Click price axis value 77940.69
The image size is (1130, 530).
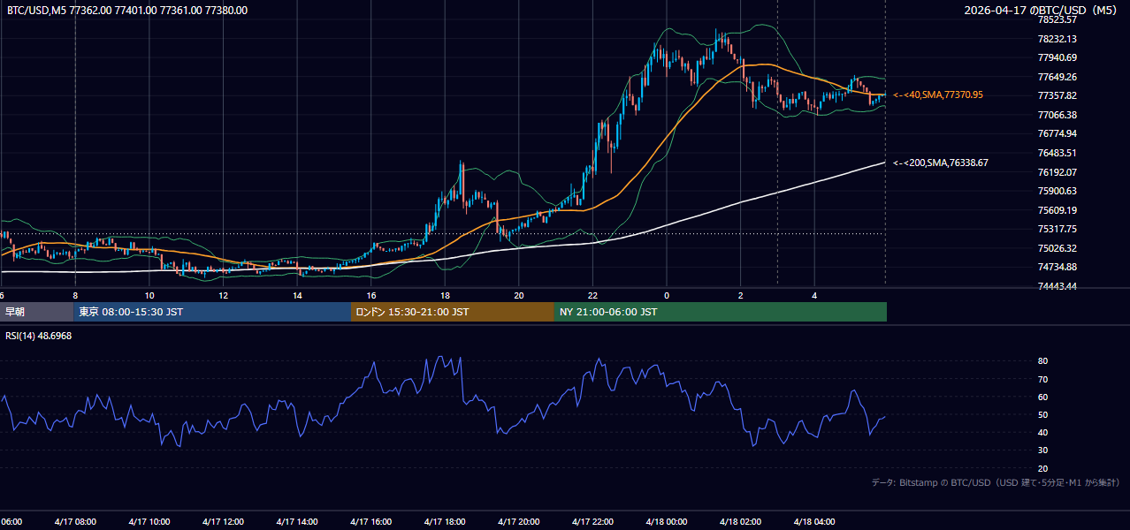click(x=1057, y=57)
